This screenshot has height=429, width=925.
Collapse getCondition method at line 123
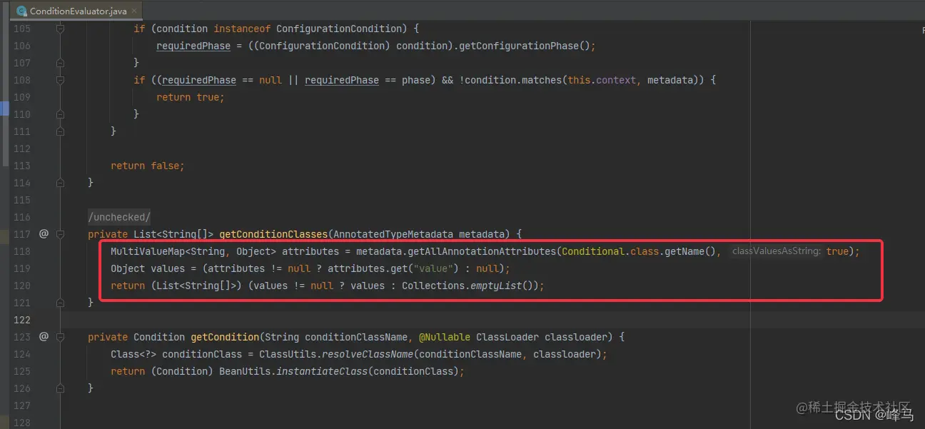61,337
